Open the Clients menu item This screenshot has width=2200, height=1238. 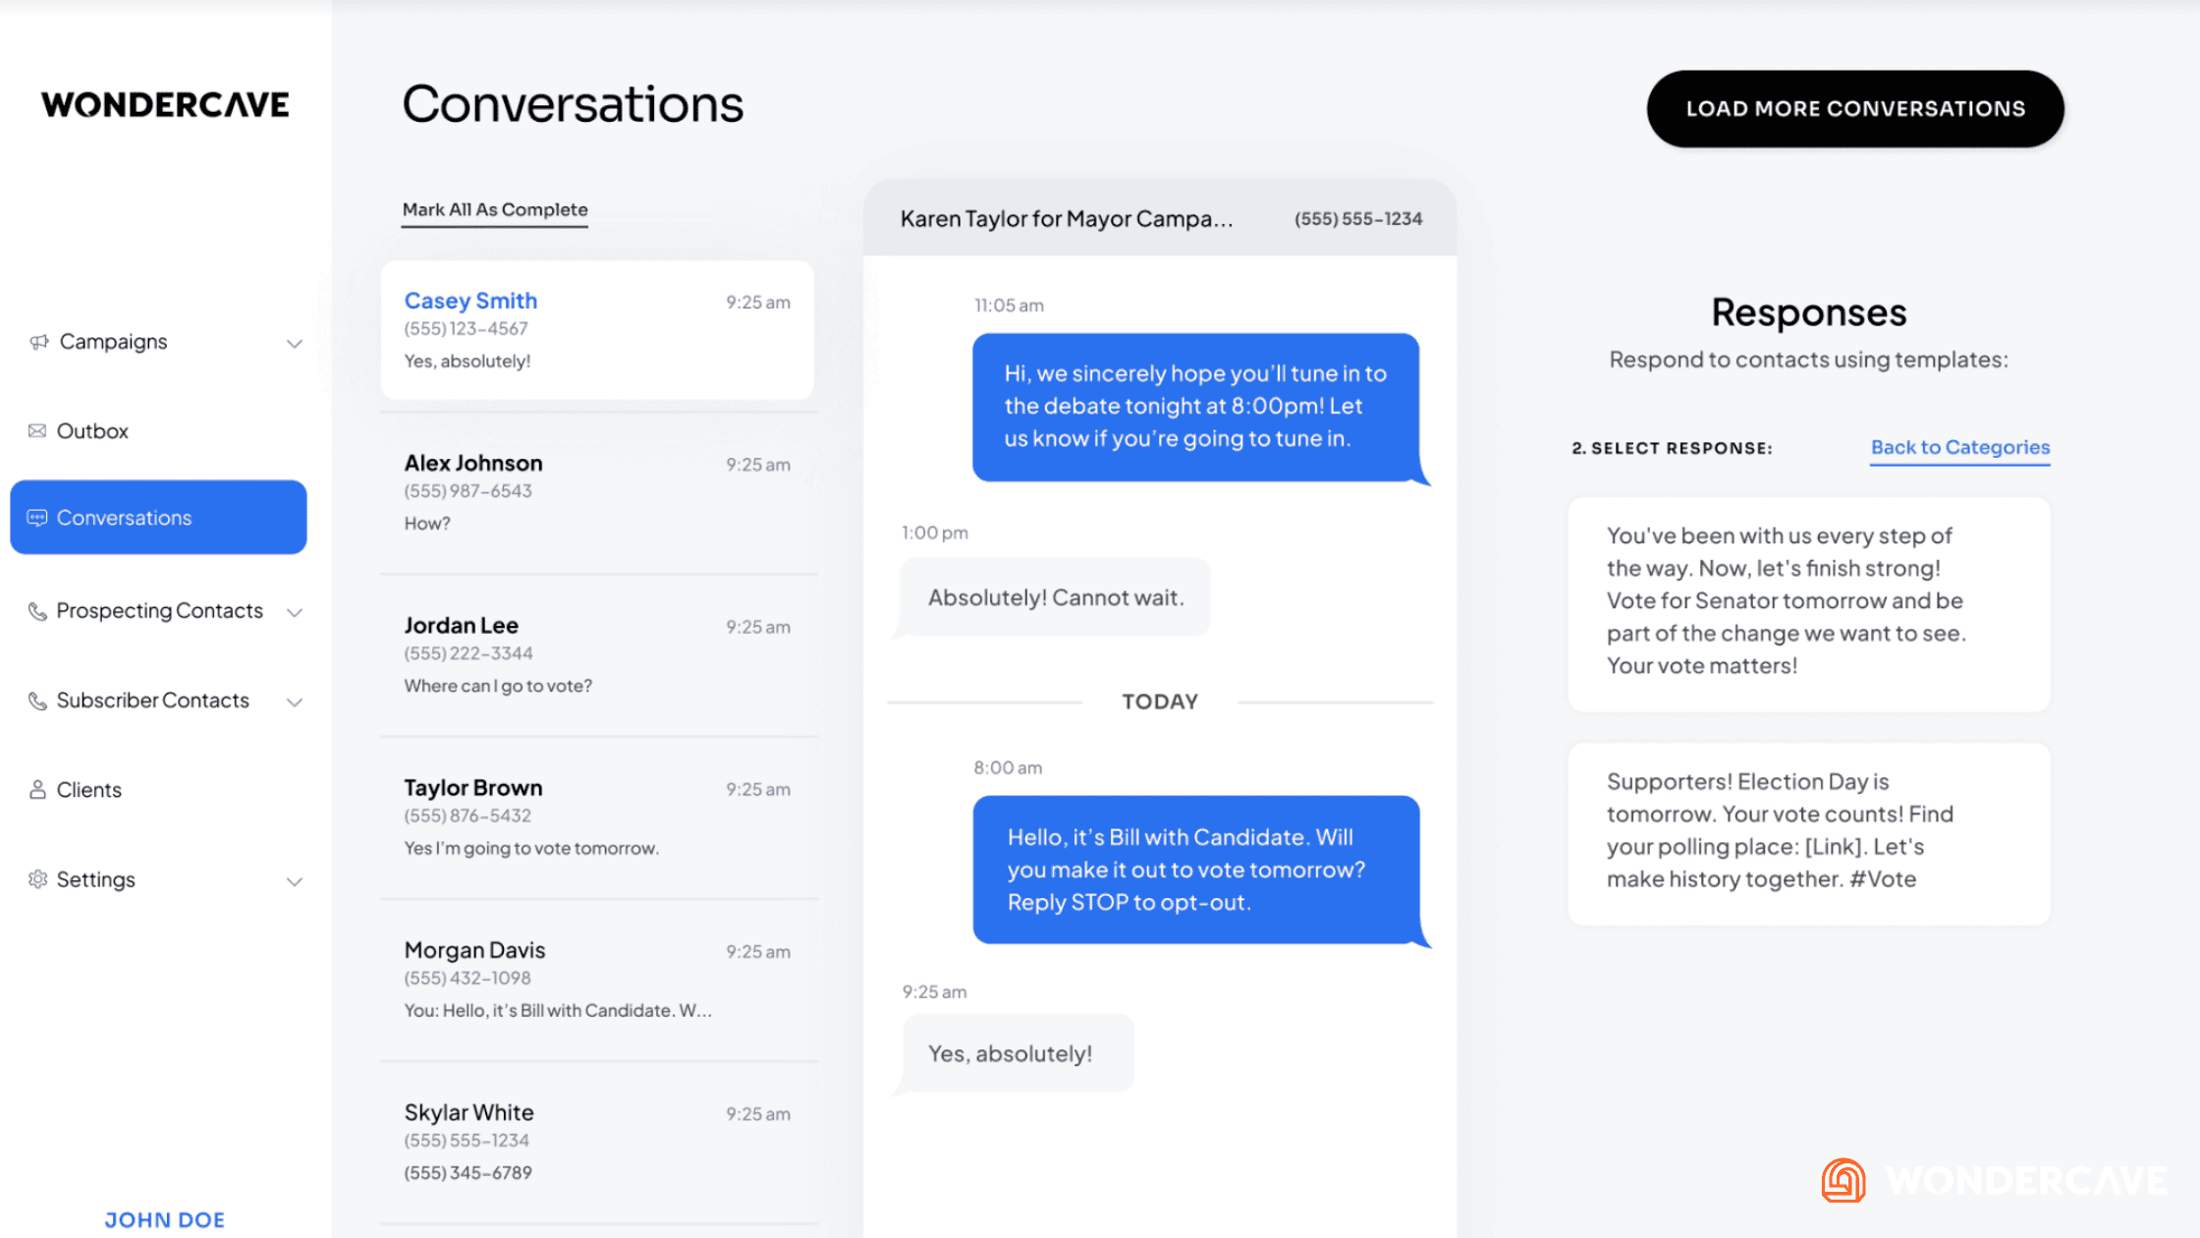88,790
